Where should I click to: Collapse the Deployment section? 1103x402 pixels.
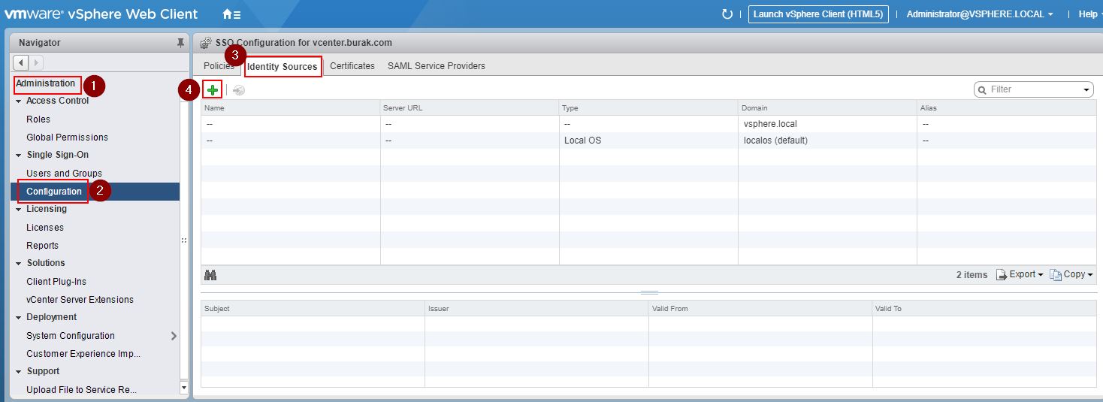[x=19, y=317]
